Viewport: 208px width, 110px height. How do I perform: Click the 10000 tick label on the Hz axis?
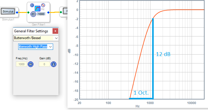[x=192, y=103]
